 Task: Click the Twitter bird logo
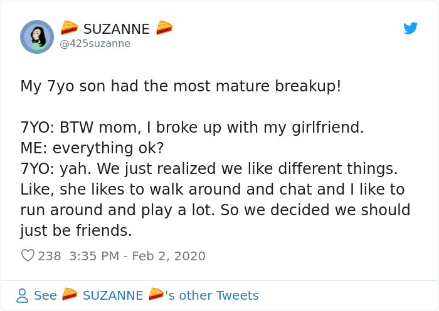click(410, 28)
